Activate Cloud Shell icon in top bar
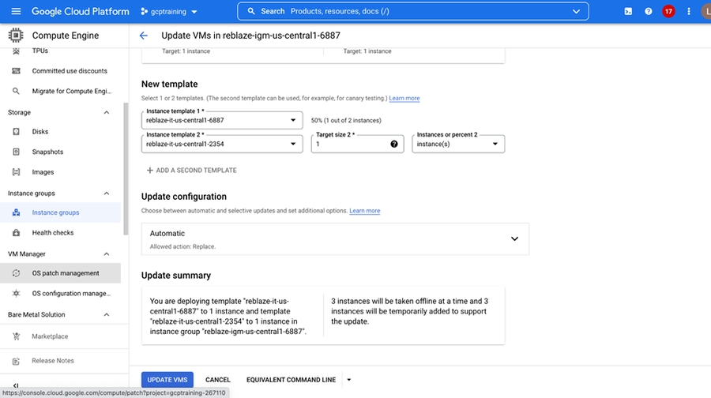Screen dimensions: 711x398 click(x=628, y=12)
